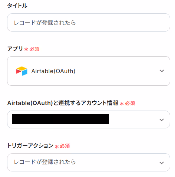Click the empty area inside the account selector box
The width and height of the screenshot is (175, 177).
tap(133, 119)
